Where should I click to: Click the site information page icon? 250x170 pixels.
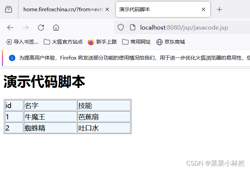[x=133, y=27]
